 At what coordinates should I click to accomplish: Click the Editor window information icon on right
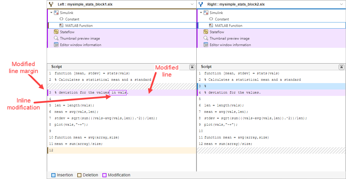206,45
